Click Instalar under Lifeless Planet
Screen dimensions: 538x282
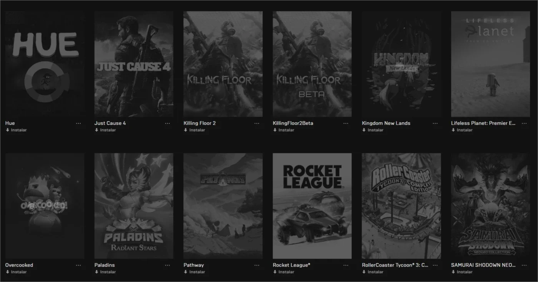point(462,130)
